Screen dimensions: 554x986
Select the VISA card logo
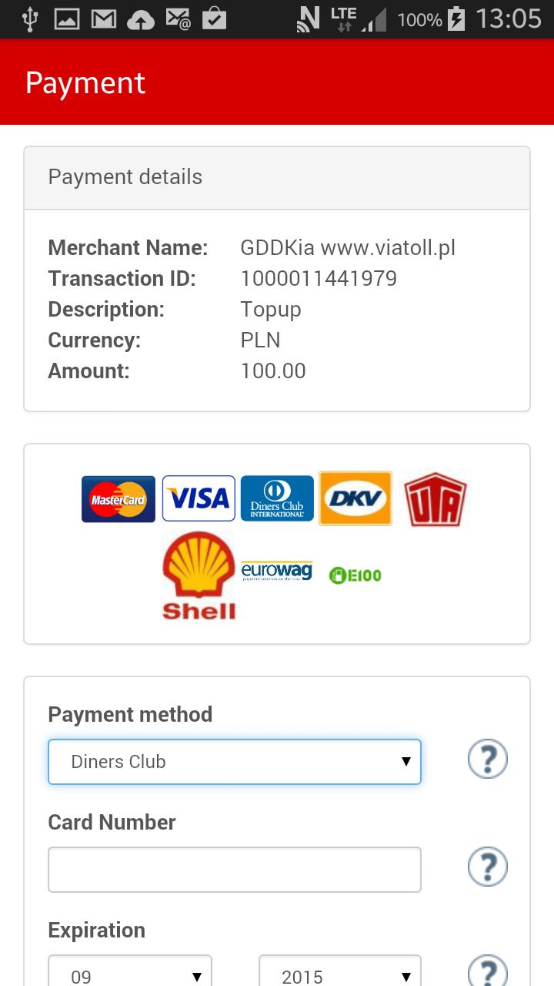click(199, 498)
